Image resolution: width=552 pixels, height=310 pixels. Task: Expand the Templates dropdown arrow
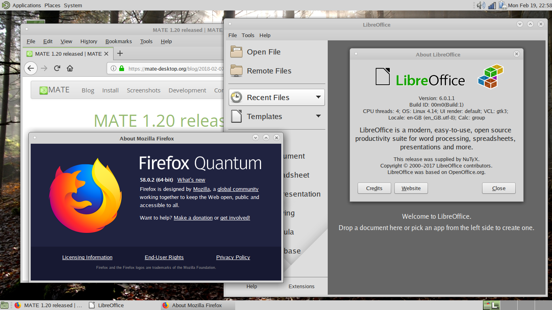click(x=318, y=116)
